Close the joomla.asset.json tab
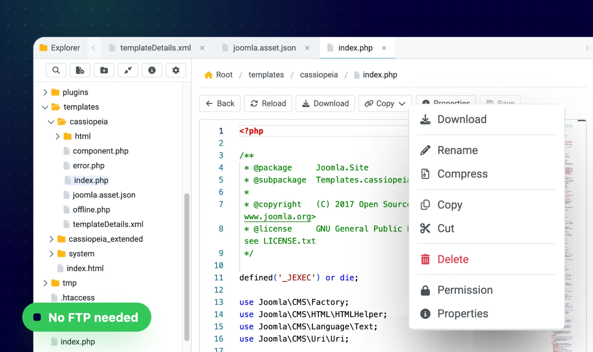Viewport: 593px width, 352px height. [x=307, y=48]
